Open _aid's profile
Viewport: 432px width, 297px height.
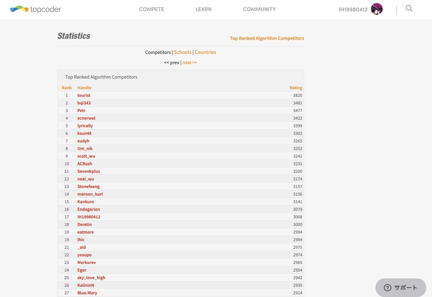(x=81, y=247)
